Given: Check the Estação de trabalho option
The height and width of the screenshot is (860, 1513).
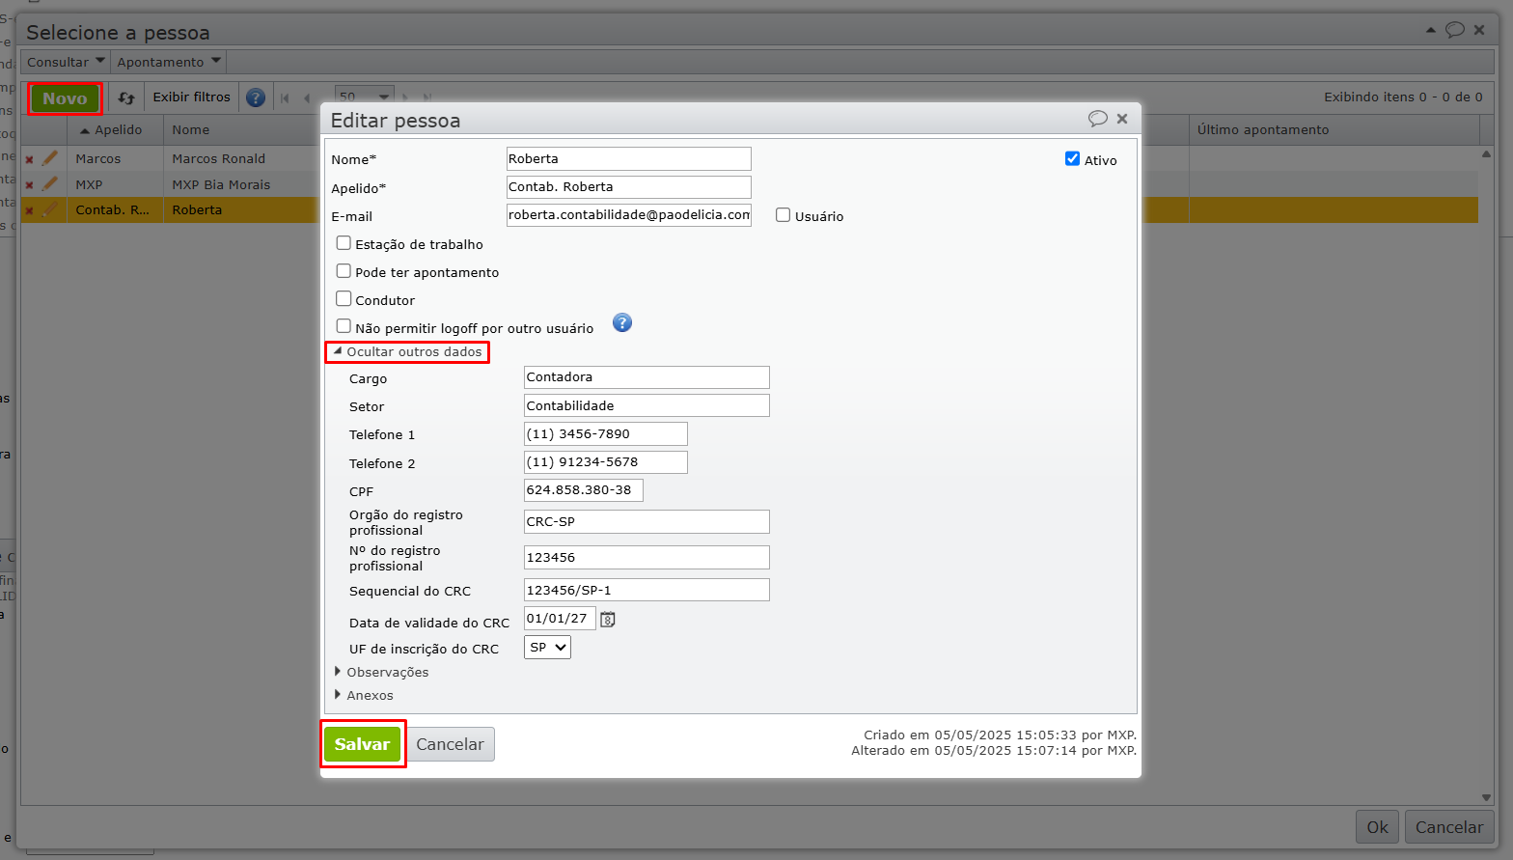Looking at the screenshot, I should coord(344,243).
